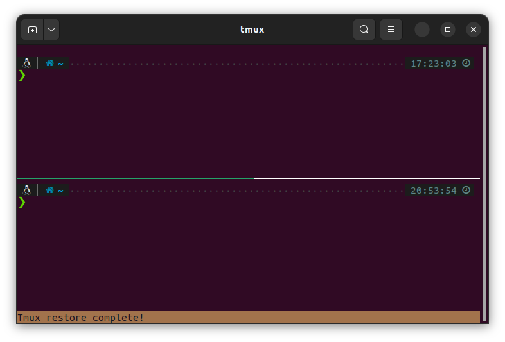The height and width of the screenshot is (342, 505).
Task: Open the hamburger main menu
Action: (391, 30)
